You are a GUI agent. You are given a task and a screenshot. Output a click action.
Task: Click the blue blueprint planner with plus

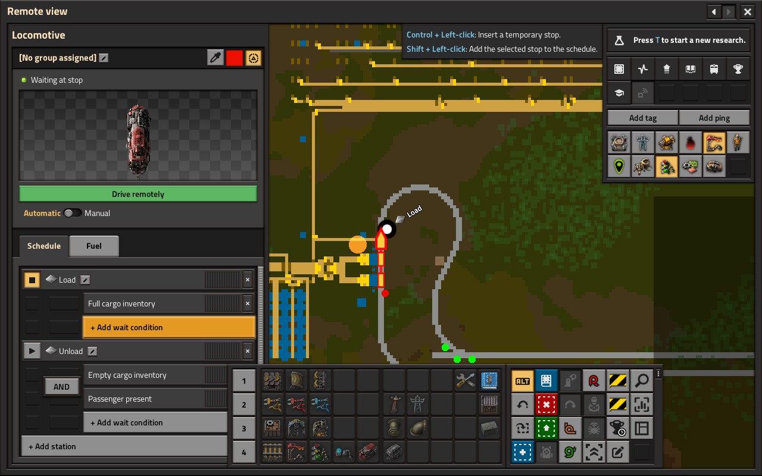523,452
